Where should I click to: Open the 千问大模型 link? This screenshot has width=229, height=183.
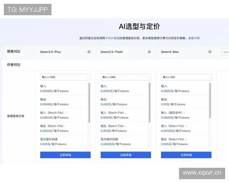point(112,38)
